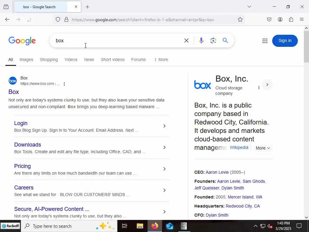This screenshot has height=232, width=309.
Task: Submit search with magnifying glass
Action: (225, 40)
